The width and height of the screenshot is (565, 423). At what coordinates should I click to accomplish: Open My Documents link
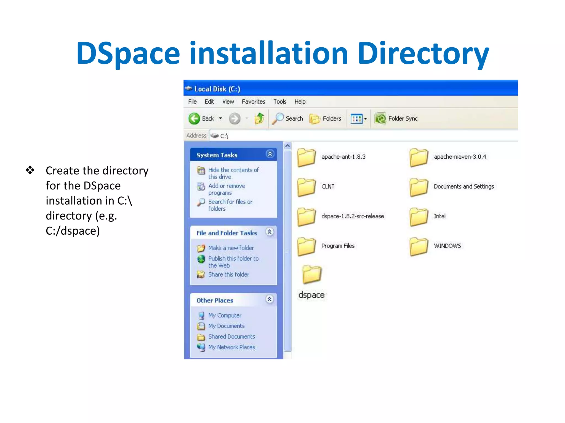point(226,326)
